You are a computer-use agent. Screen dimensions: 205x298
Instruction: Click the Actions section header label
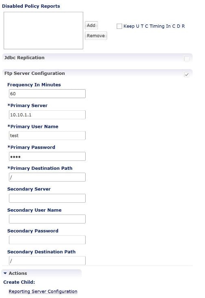(18, 273)
